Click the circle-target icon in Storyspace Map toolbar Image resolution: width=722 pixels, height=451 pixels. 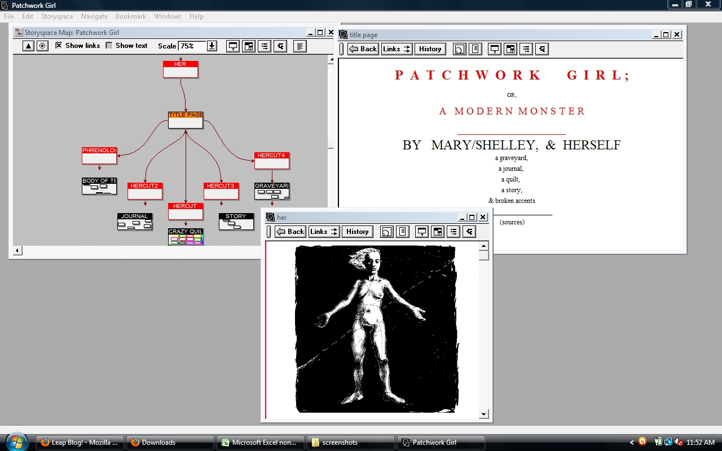[x=42, y=46]
